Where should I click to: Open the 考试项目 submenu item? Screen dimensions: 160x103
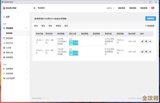(9, 33)
